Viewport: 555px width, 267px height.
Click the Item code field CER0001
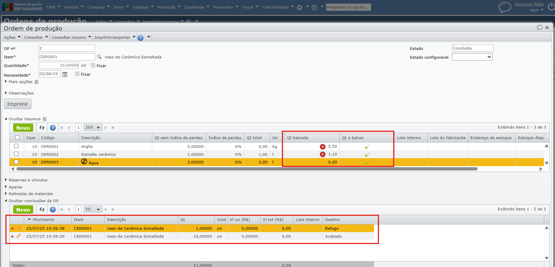(x=67, y=57)
